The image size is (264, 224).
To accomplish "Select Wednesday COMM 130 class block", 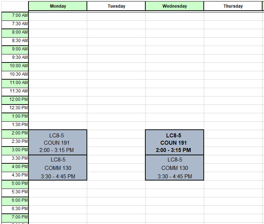I will click(175, 168).
